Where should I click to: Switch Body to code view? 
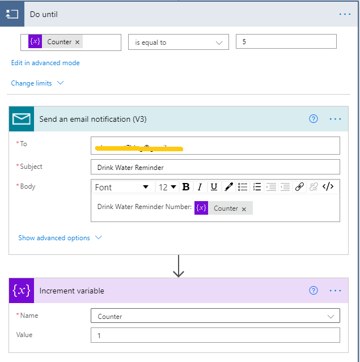click(x=328, y=186)
